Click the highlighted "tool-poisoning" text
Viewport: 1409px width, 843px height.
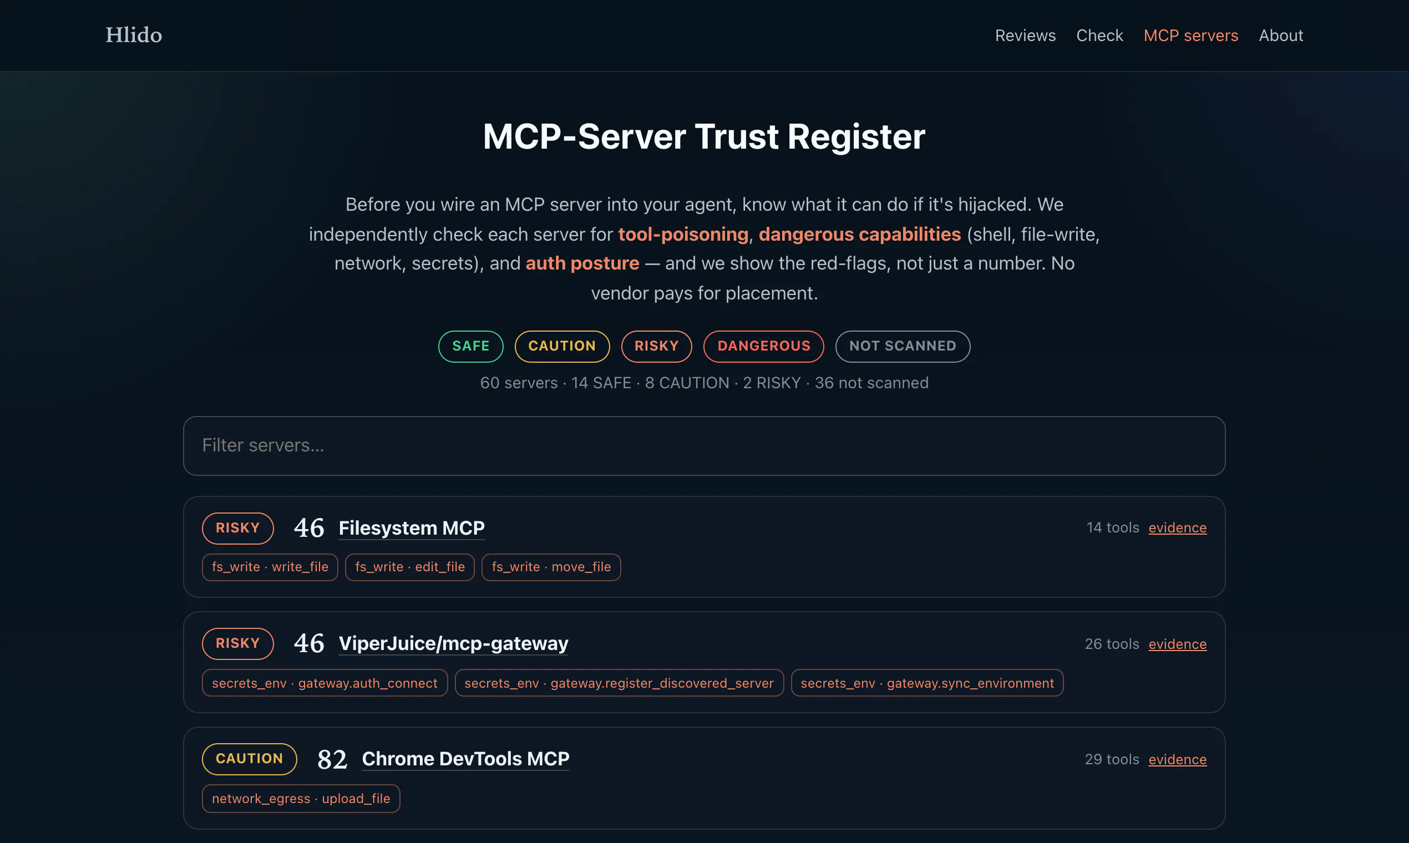(x=683, y=234)
